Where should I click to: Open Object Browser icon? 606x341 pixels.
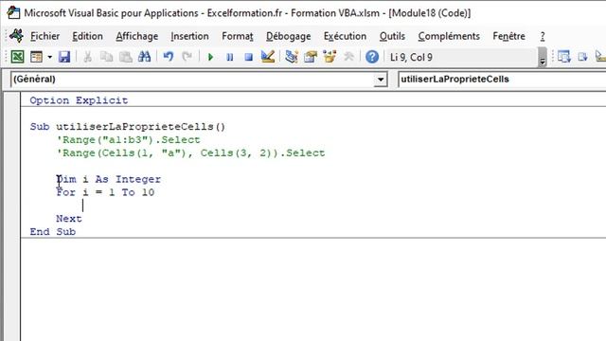[x=330, y=57]
